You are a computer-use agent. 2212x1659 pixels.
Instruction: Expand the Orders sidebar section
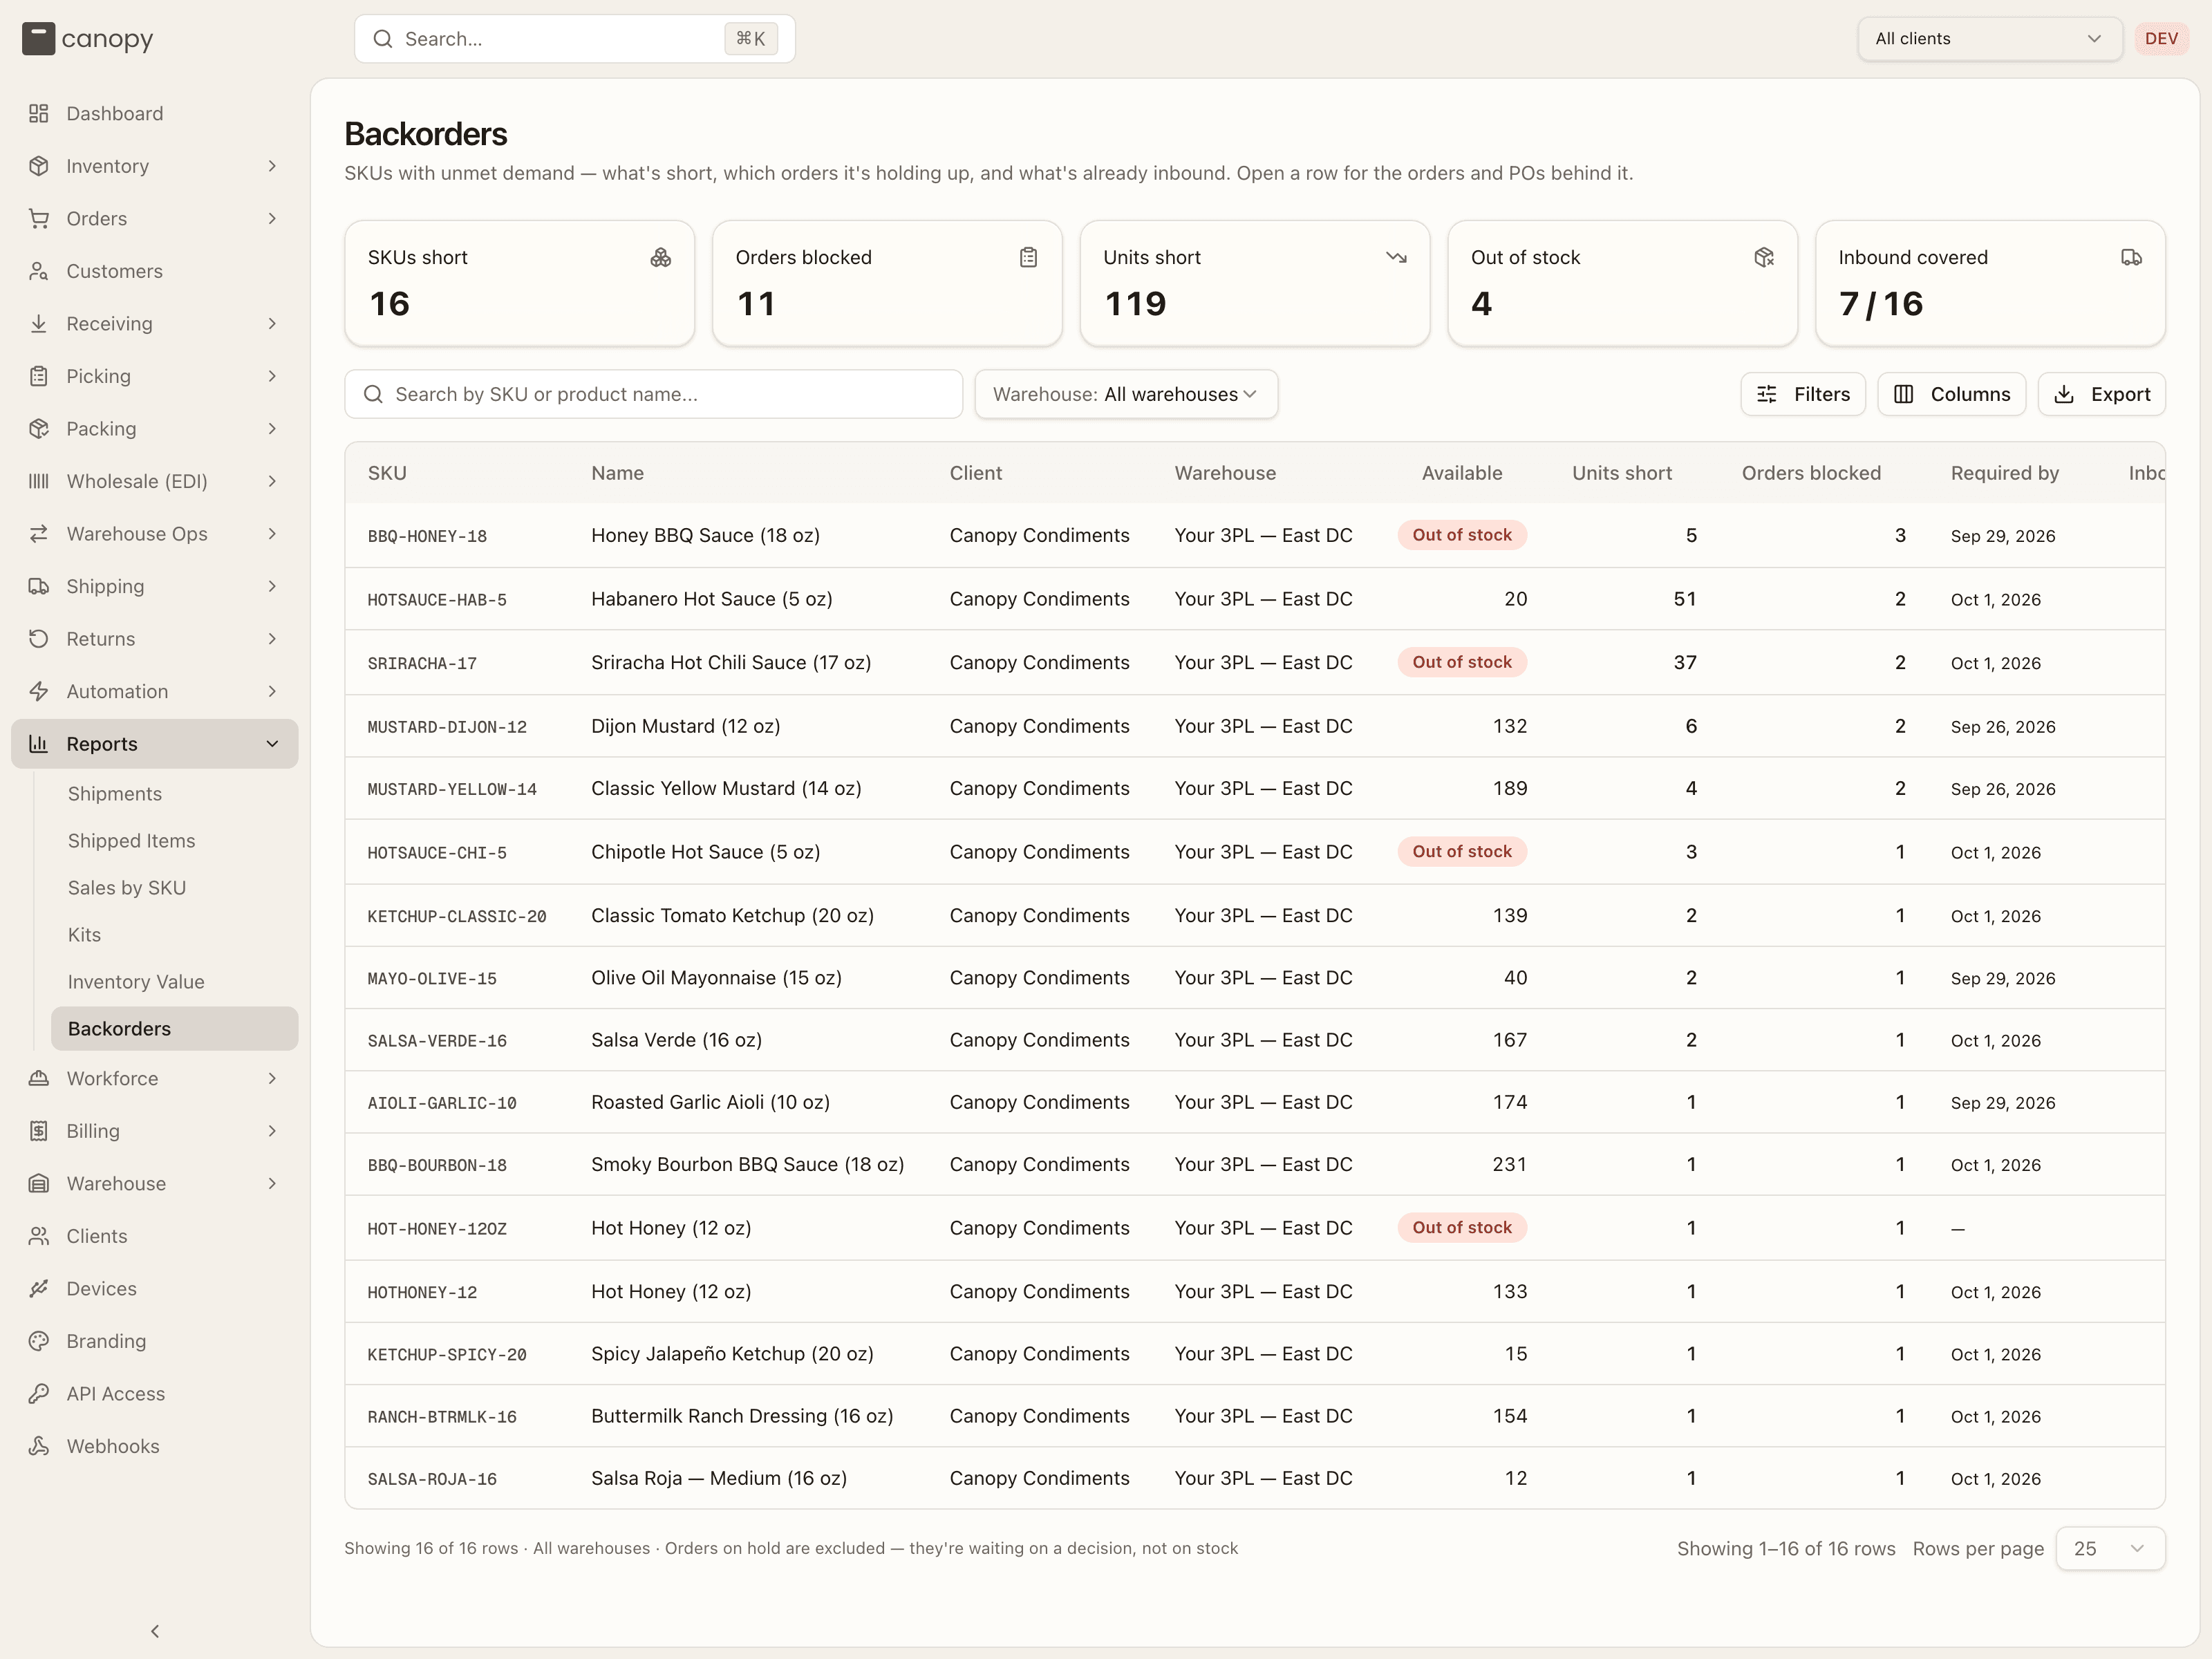[x=154, y=218]
